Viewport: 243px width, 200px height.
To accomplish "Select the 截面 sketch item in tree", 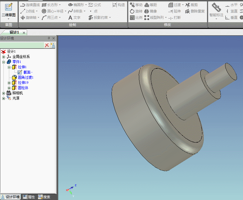I will (x=27, y=72).
